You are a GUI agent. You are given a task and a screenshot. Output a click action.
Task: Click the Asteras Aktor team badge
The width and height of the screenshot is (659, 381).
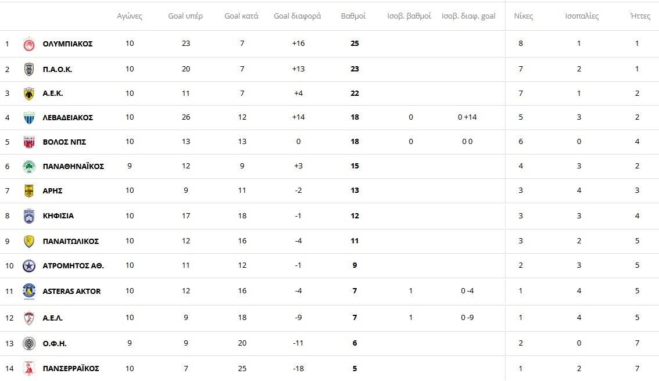28,291
